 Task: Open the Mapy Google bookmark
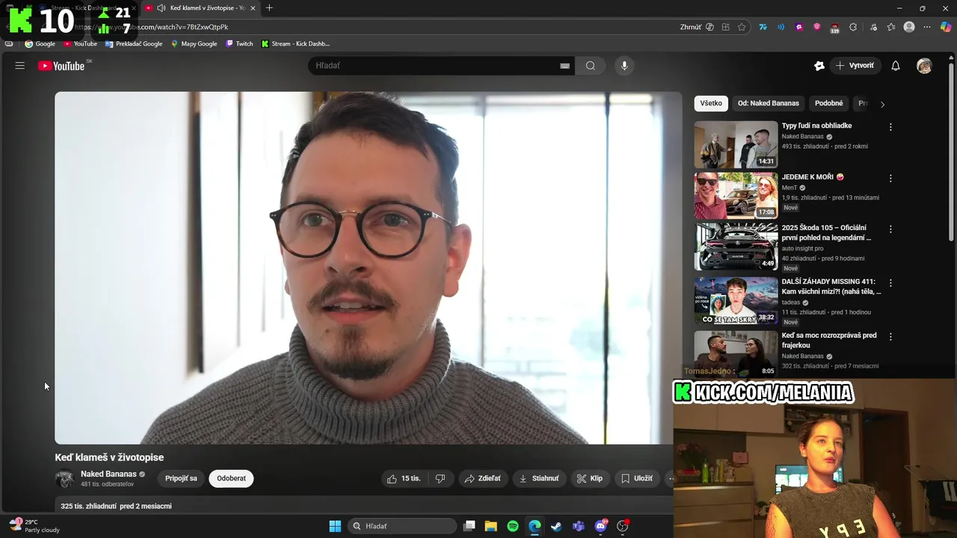(194, 44)
